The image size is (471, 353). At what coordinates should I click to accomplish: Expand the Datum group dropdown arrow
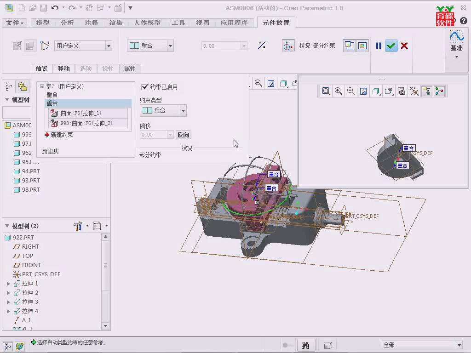point(457,57)
